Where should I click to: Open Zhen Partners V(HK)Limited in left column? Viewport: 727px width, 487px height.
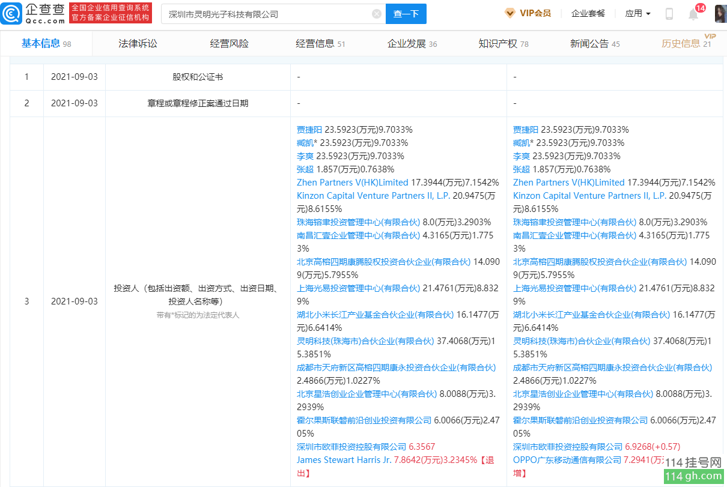353,183
